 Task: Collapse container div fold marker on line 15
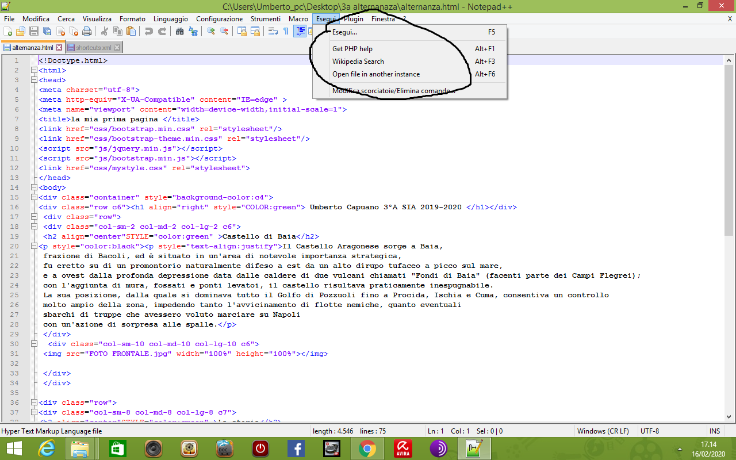[34, 197]
